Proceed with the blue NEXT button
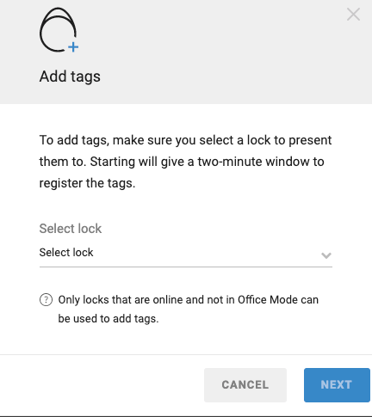This screenshot has height=417, width=372. tap(337, 385)
